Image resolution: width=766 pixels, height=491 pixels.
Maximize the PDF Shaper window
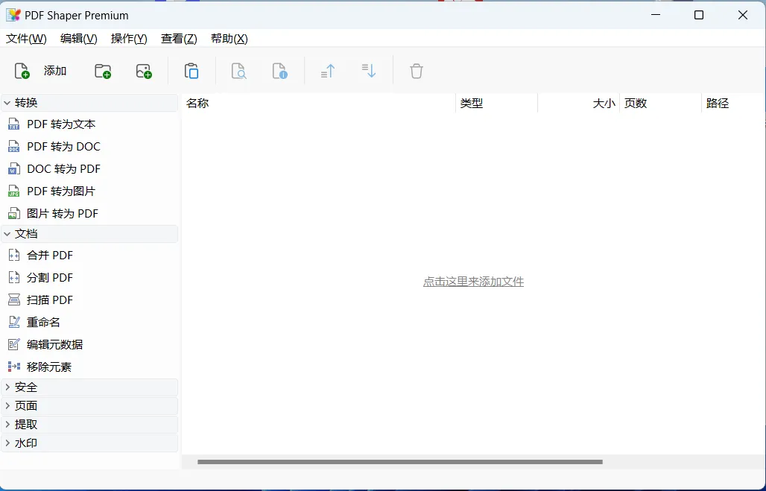699,15
